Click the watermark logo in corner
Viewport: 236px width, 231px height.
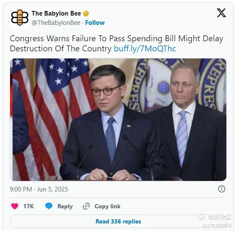215,220
